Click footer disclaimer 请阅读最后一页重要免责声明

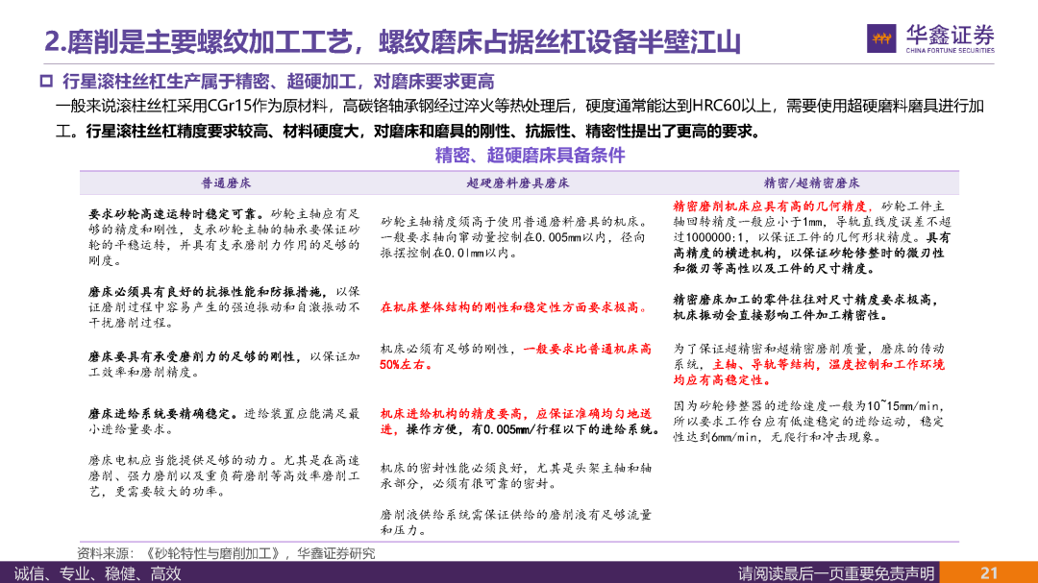click(836, 573)
